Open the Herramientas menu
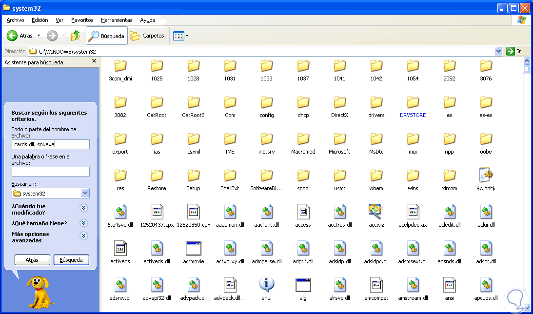533x314 pixels. pos(117,20)
